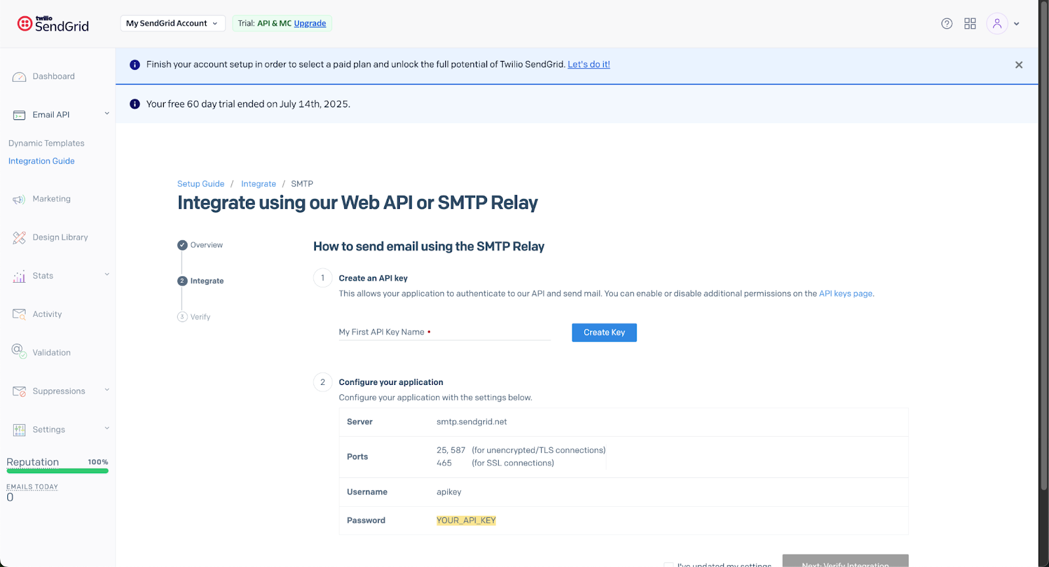Screen dimensions: 1049x567
Task: Click the YOUR_API_KEY password value
Action: pos(466,521)
